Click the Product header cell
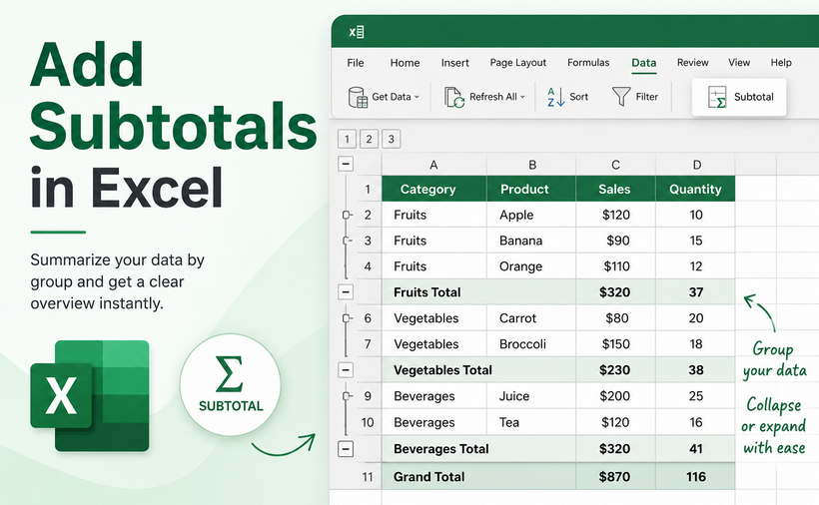 coord(531,189)
